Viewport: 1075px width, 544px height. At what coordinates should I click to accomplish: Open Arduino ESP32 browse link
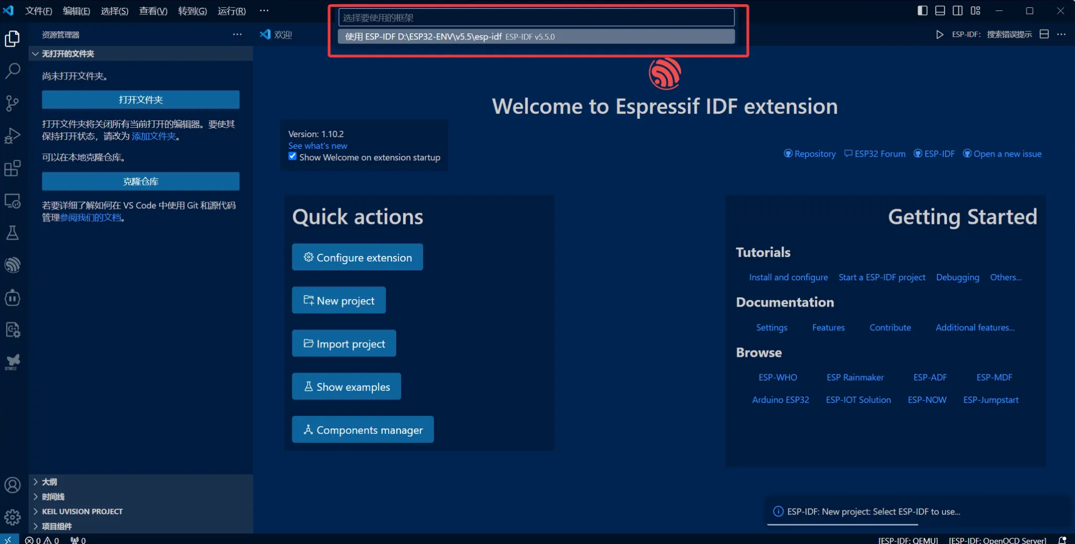(780, 400)
